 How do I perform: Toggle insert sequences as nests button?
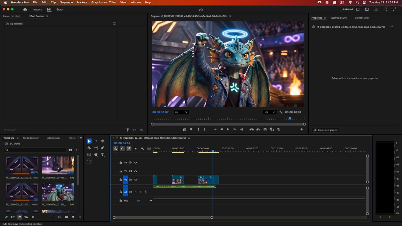(116, 149)
